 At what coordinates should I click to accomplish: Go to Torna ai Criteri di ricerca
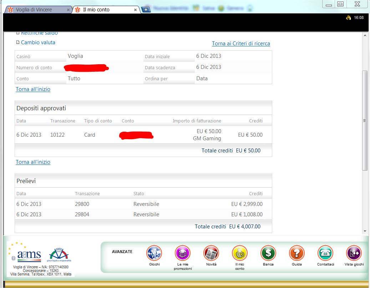[241, 44]
